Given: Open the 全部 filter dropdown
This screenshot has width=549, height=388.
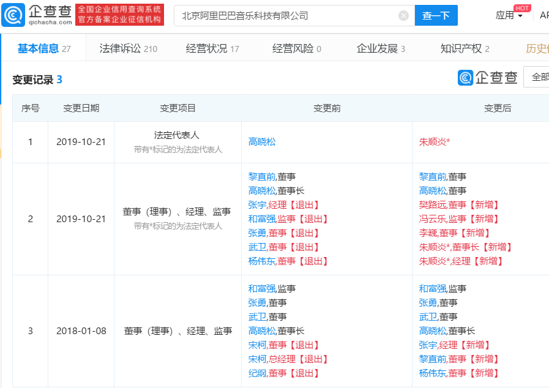Looking at the screenshot, I should [536, 76].
